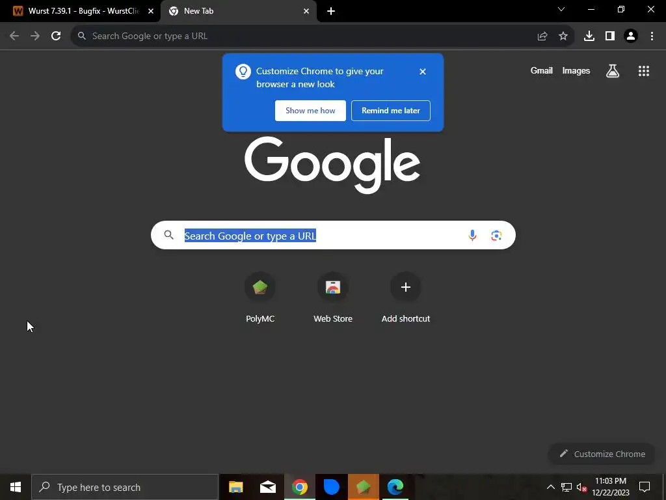Show hidden system tray icons
The width and height of the screenshot is (666, 500).
pos(550,487)
